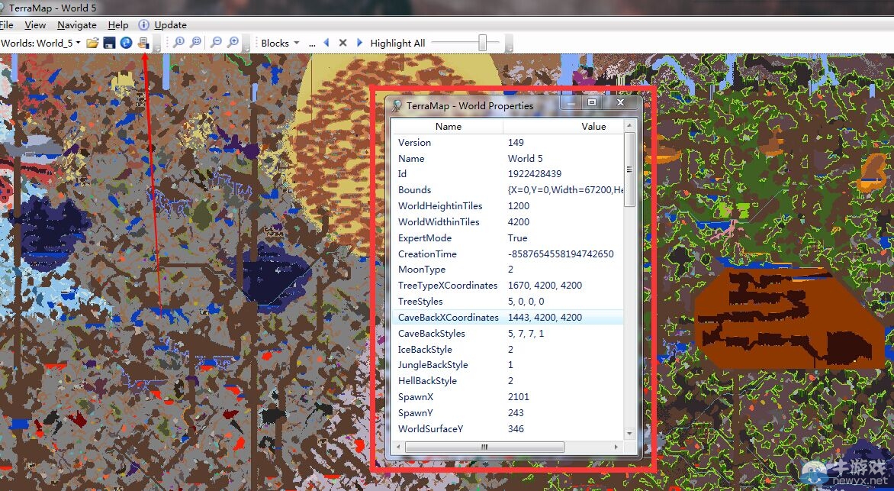
Task: Open toolbar overflow arrow after highlight slider
Action: coord(509,44)
